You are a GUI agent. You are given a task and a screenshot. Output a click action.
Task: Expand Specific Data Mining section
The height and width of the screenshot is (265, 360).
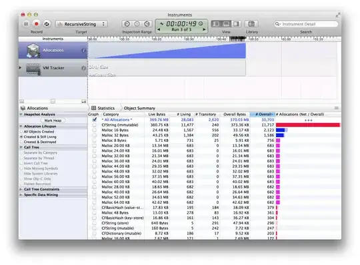(21, 195)
